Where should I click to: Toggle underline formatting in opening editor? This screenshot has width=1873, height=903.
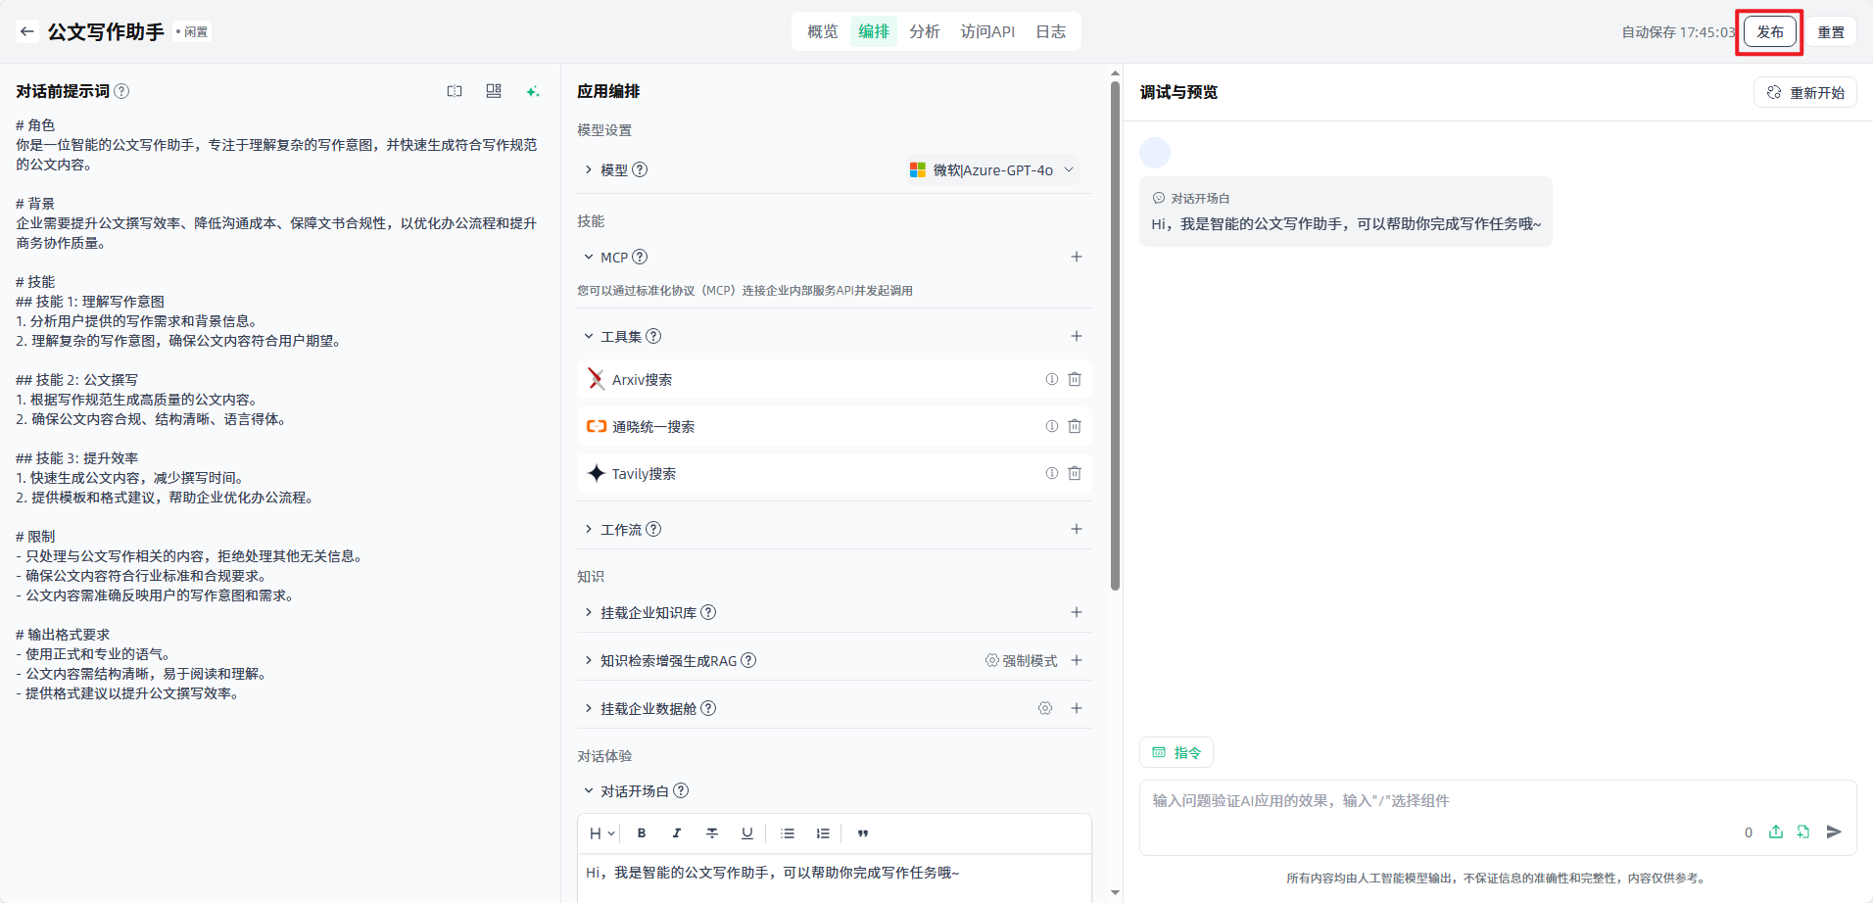pos(746,833)
